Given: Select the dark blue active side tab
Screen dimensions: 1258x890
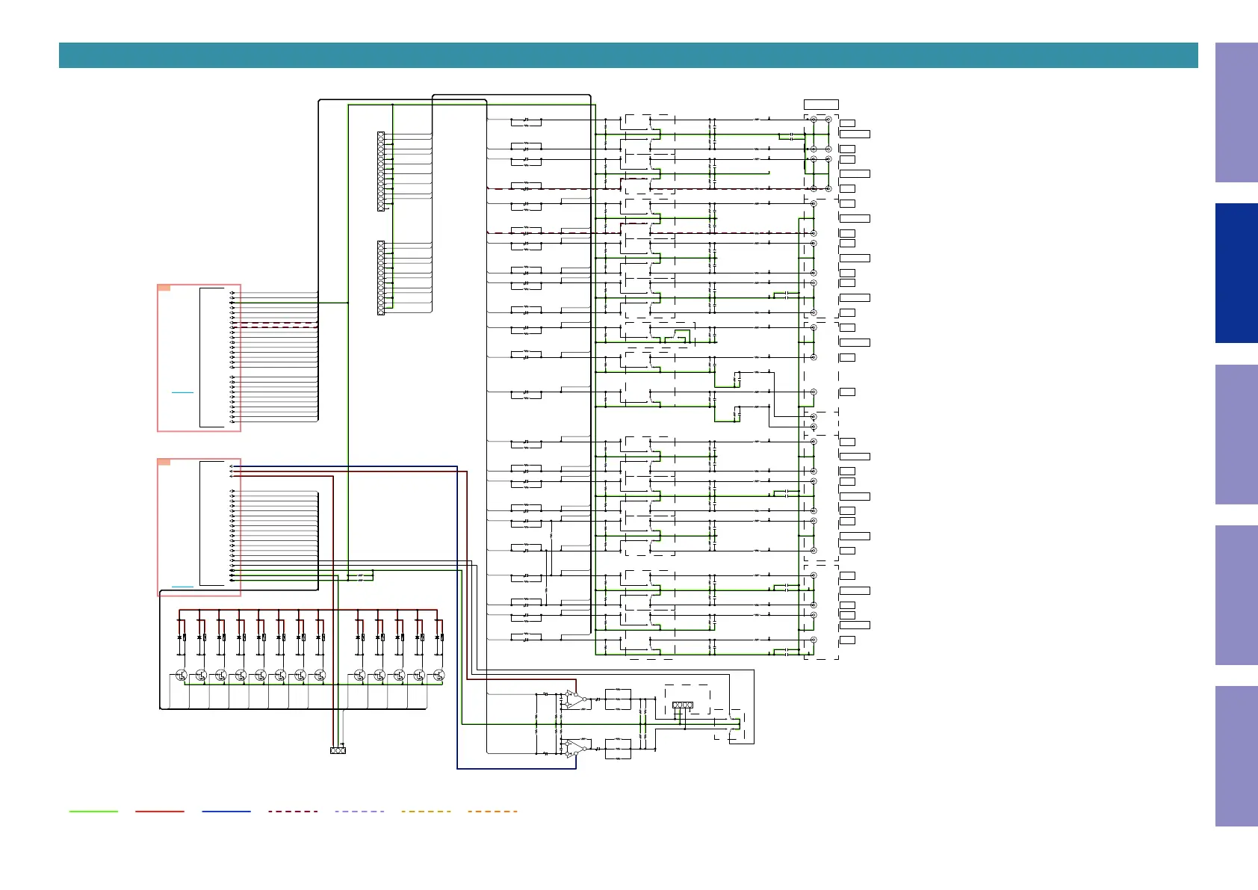Looking at the screenshot, I should [1236, 273].
